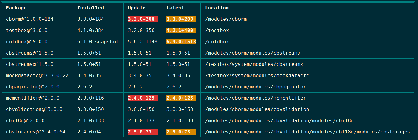The height and width of the screenshot is (140, 418).
Task: Click the Latest column header
Action: pyautogui.click(x=175, y=8)
